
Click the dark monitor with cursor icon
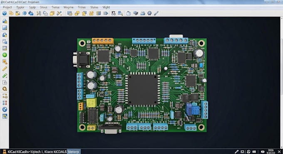pos(113,13)
